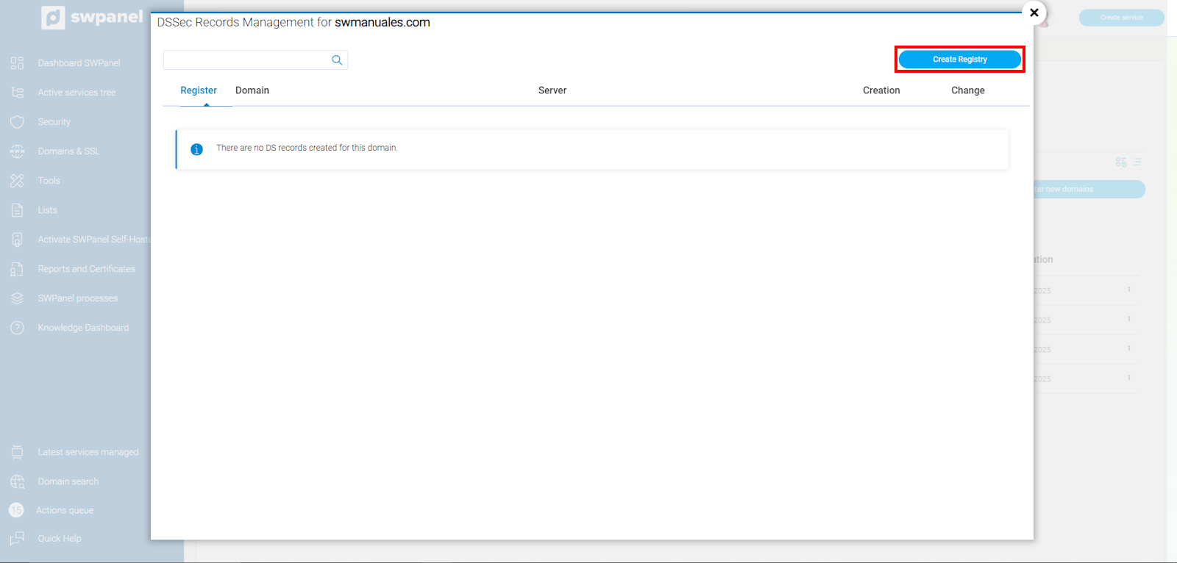Screen dimensions: 1177x563
Task: Open Reports and Certificates label
Action: click(x=87, y=269)
